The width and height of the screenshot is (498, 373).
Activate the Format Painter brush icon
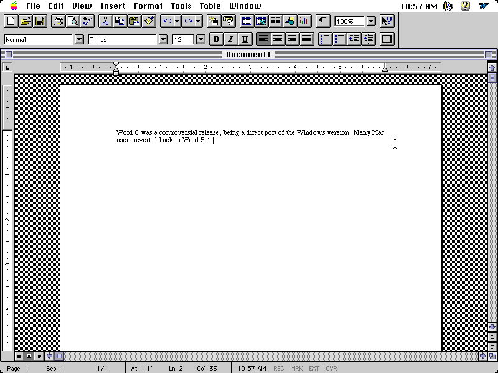pyautogui.click(x=149, y=21)
